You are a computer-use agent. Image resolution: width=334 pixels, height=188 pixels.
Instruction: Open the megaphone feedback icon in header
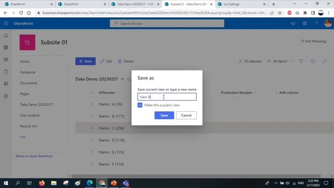pos(293,23)
